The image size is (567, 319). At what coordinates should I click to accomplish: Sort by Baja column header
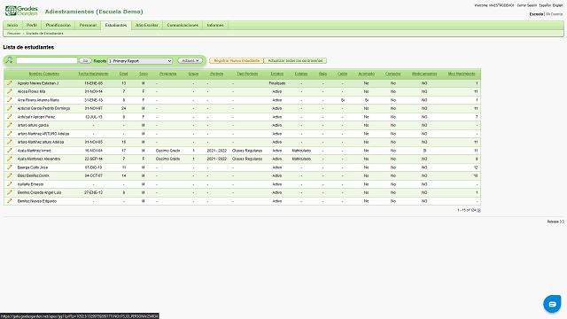322,74
